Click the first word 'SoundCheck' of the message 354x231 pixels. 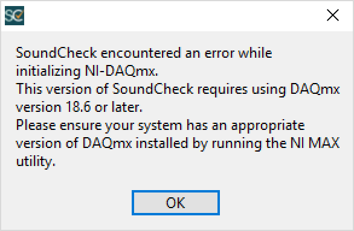click(x=56, y=53)
